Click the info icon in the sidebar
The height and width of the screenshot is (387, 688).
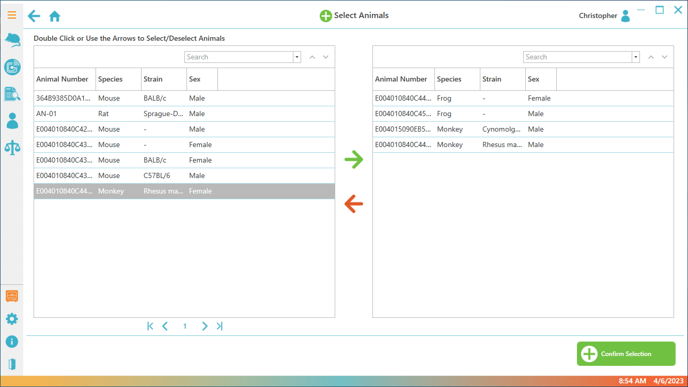12,342
